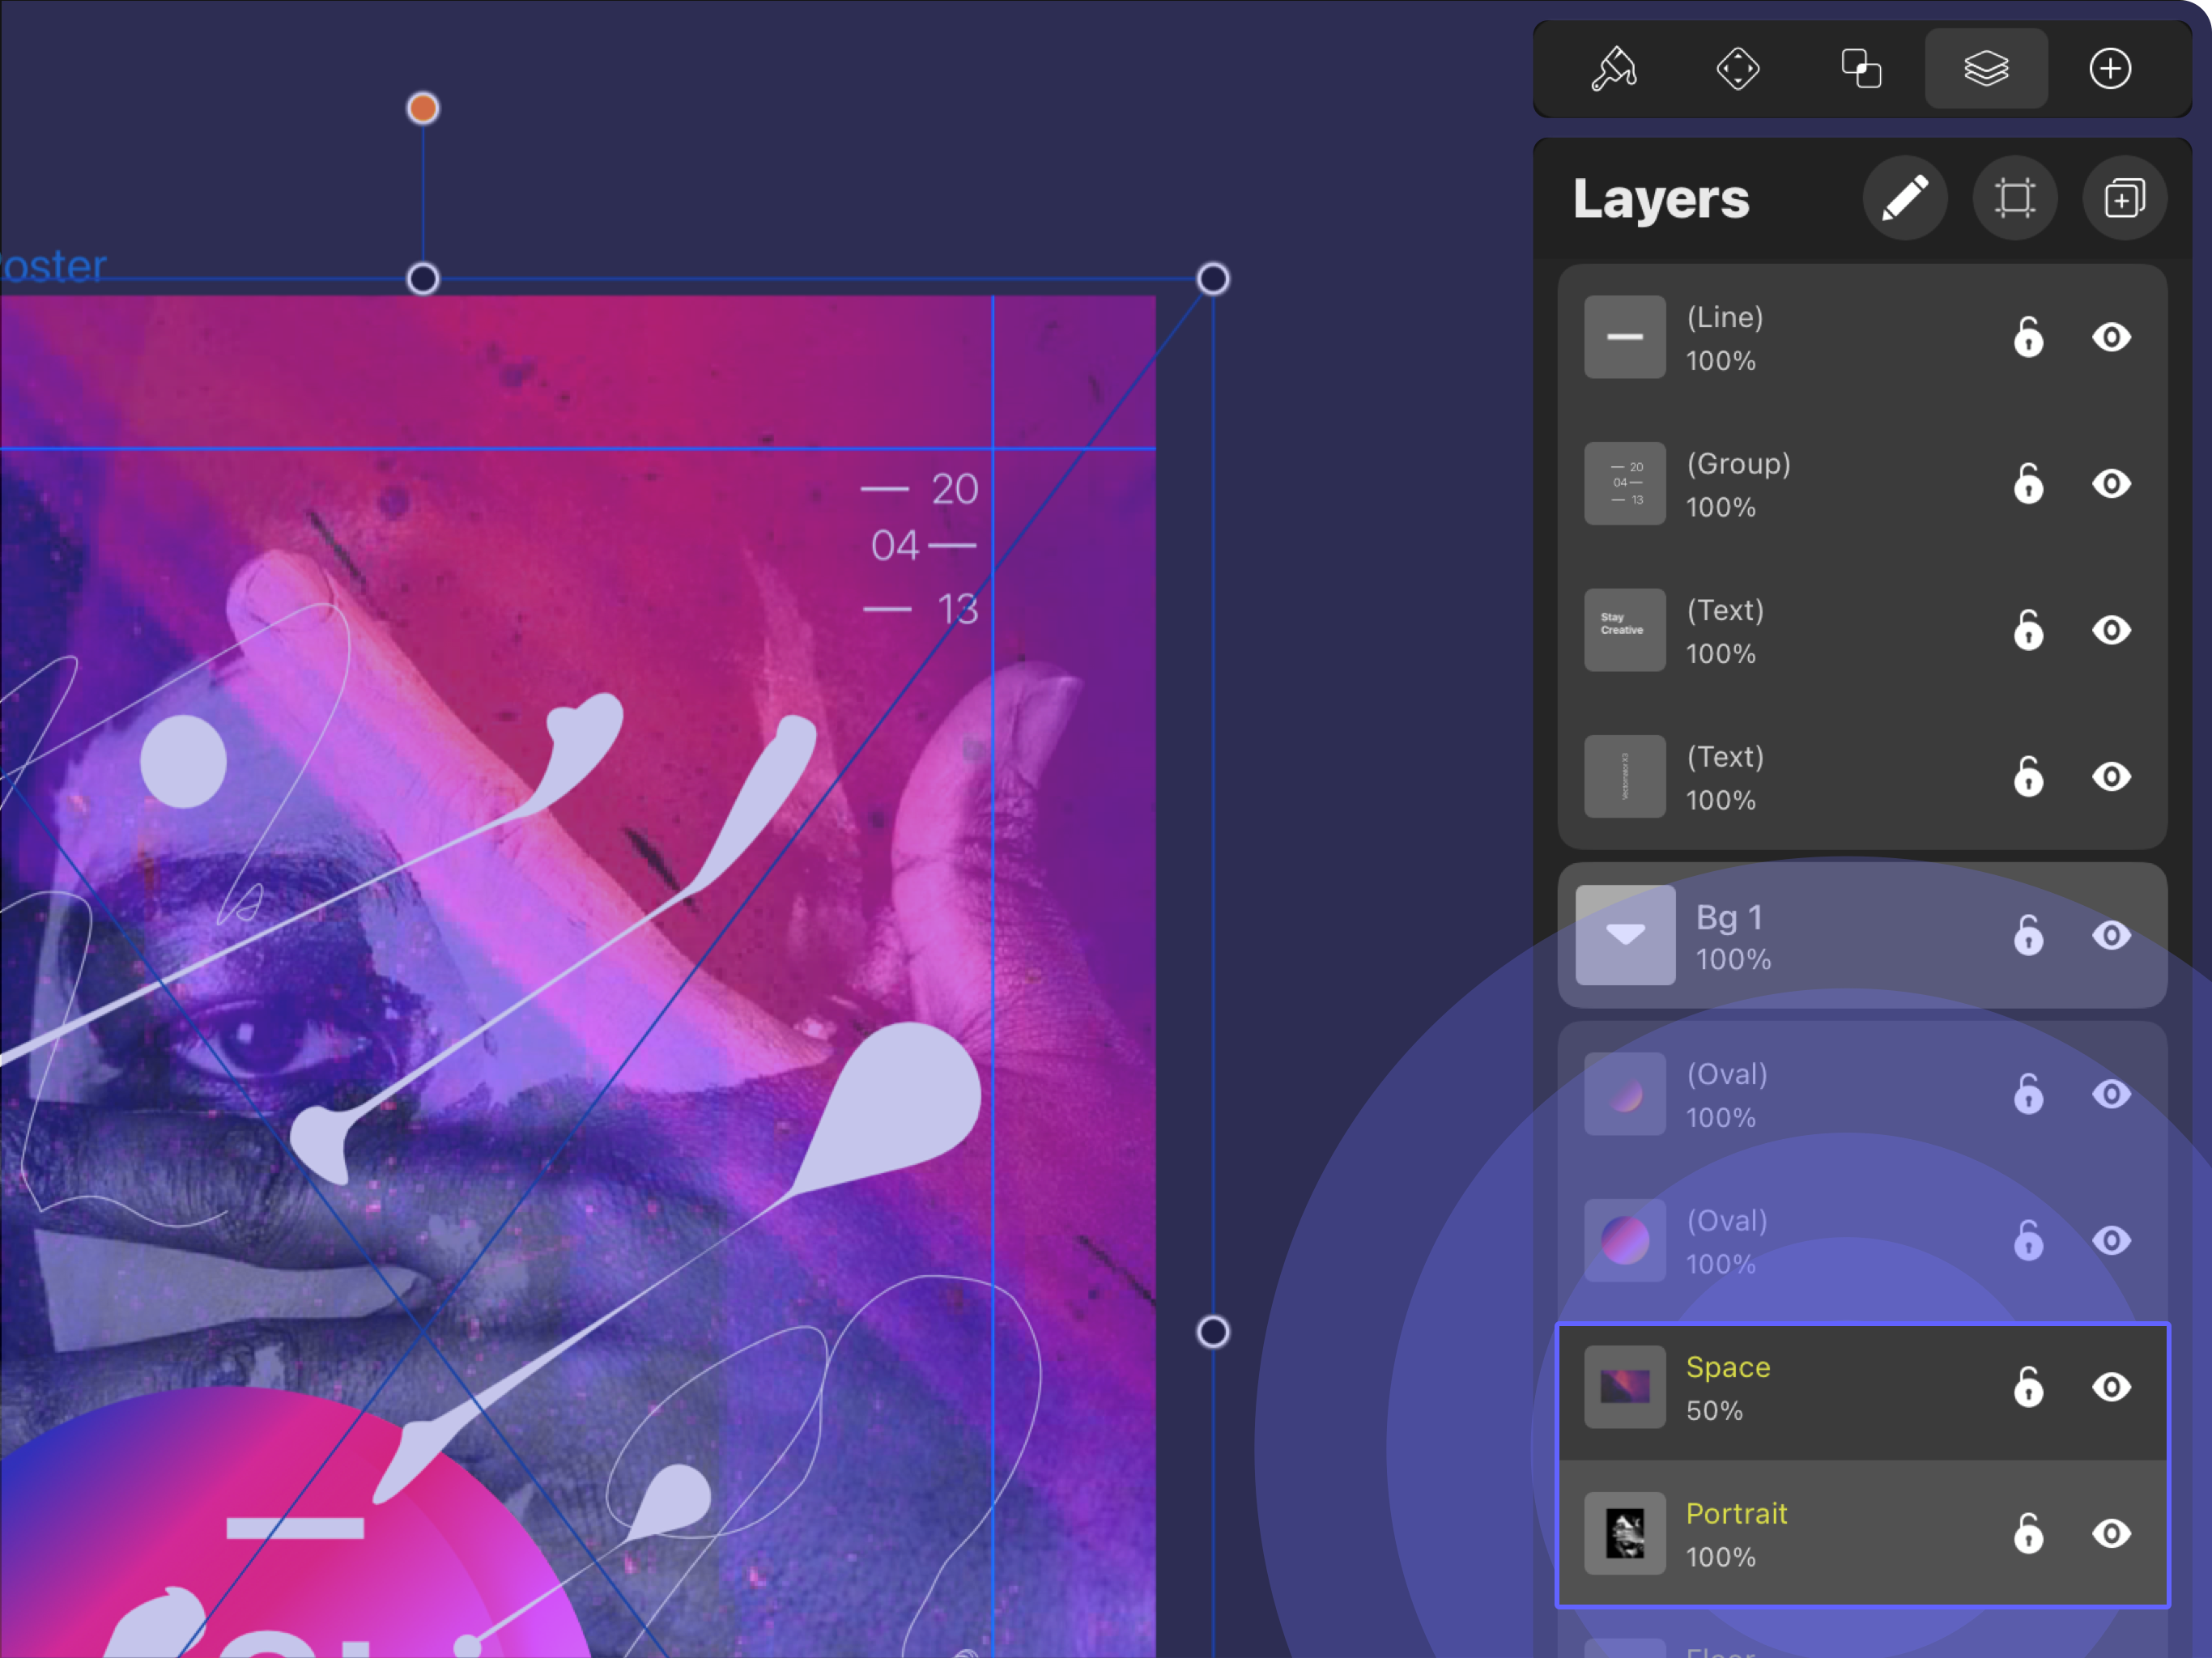This screenshot has width=2212, height=1658.
Task: Open the Style paintbrush tab
Action: (x=1613, y=69)
